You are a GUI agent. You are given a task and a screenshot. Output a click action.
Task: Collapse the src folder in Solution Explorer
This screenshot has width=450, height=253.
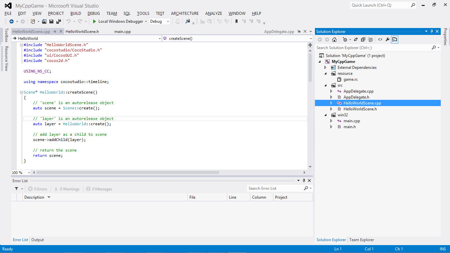click(325, 85)
